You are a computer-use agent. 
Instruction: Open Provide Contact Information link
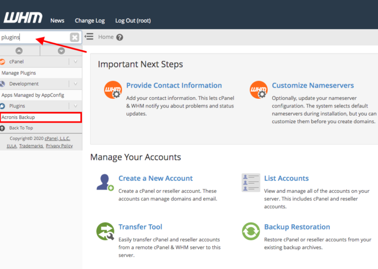pos(174,85)
